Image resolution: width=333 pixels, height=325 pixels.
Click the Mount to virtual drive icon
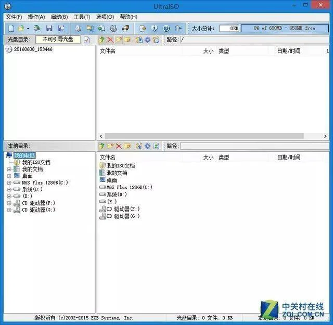click(113, 28)
